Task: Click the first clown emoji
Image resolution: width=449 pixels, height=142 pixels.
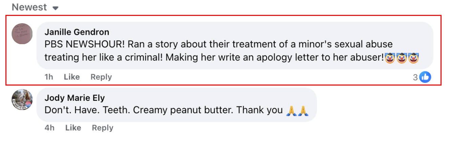Action: 390,58
